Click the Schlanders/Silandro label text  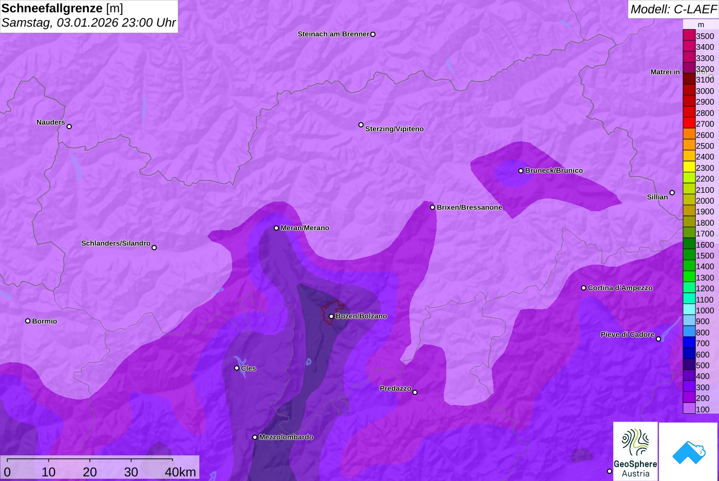coord(116,243)
